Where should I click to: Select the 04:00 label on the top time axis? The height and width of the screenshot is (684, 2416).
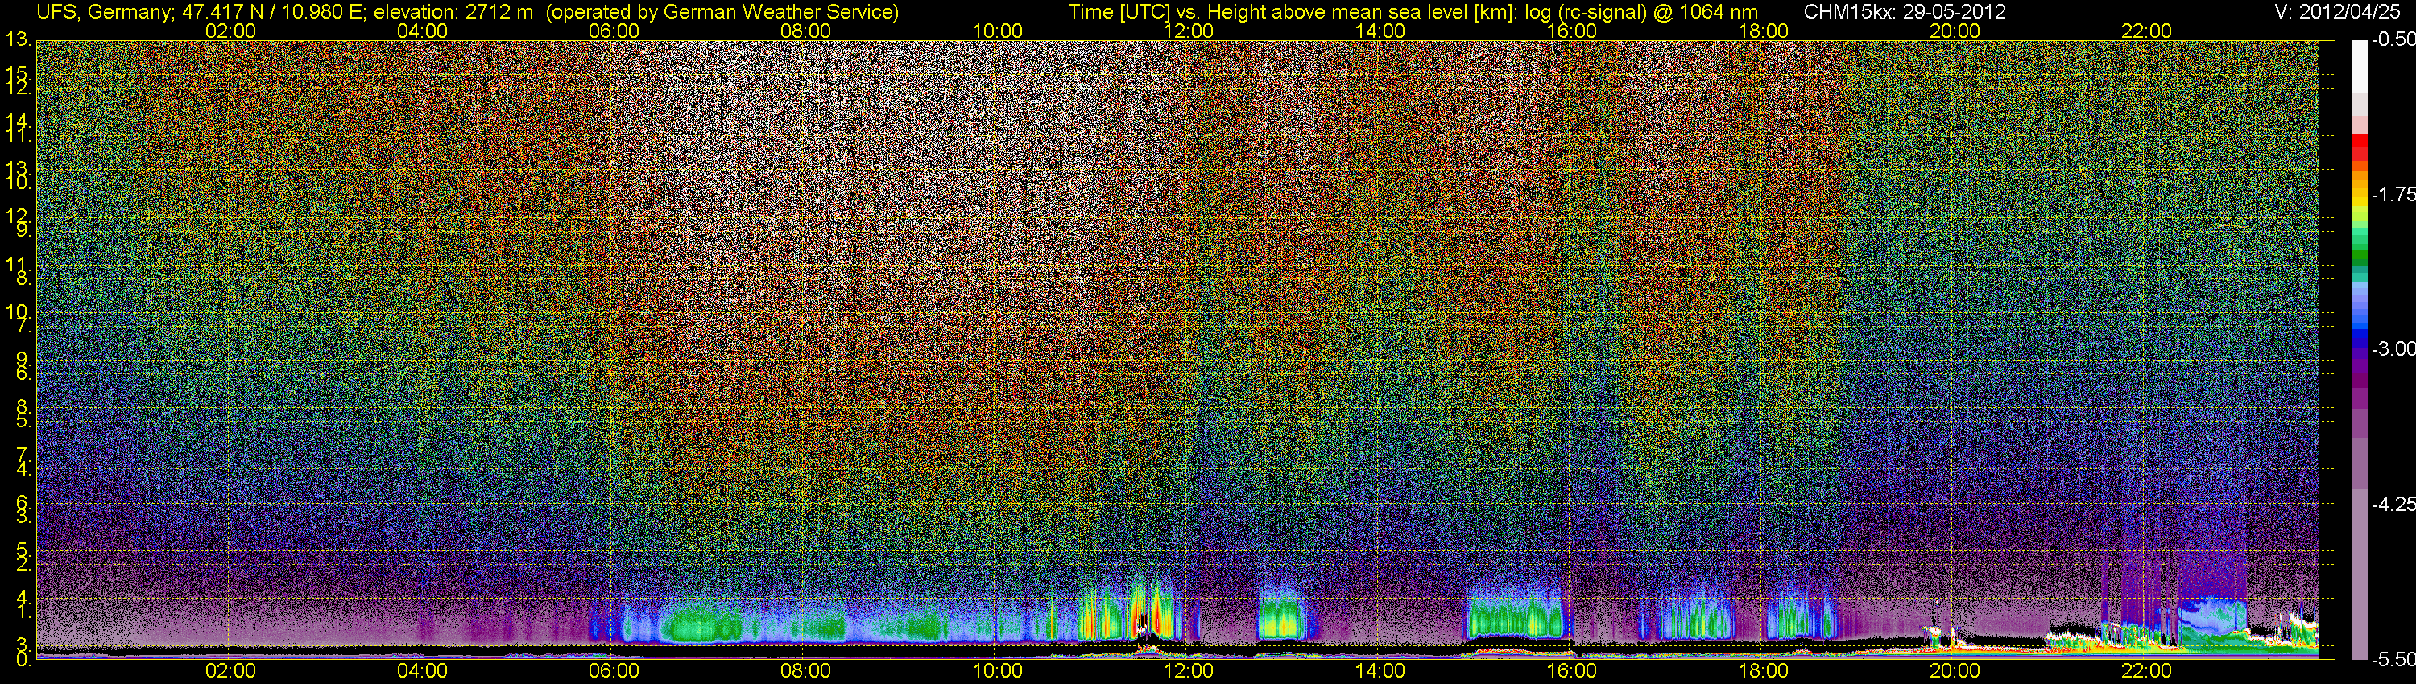(x=422, y=31)
